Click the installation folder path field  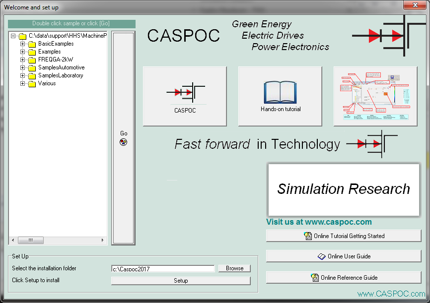pos(163,268)
